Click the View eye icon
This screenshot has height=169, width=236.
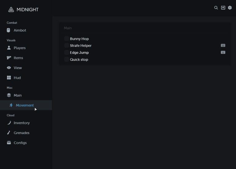pos(9,68)
